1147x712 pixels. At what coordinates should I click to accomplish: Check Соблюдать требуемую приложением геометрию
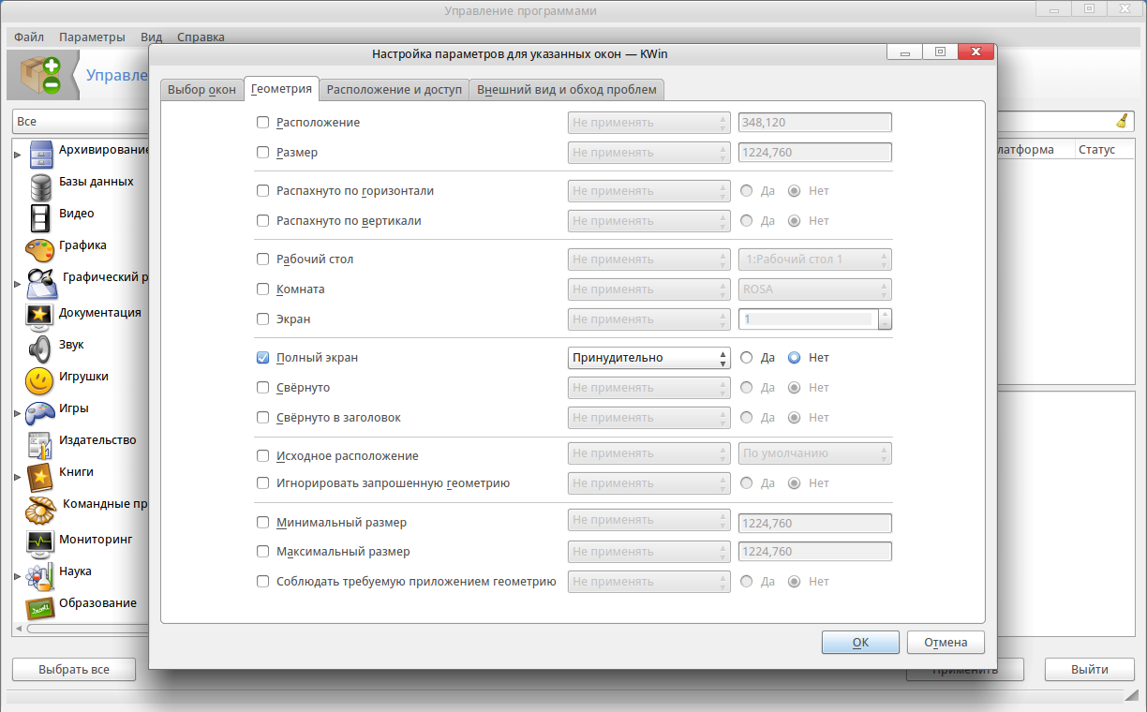263,582
